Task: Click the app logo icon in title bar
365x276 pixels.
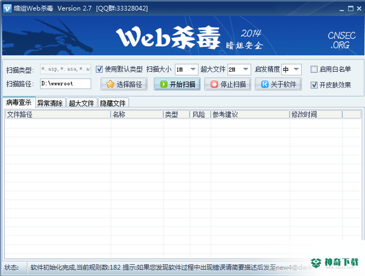Action: coord(7,9)
